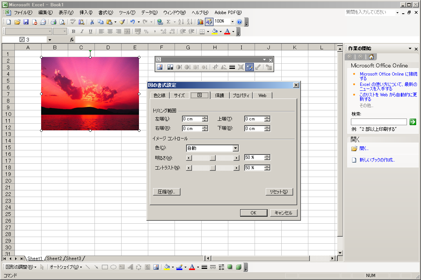Click the Format Painter brush icon
This screenshot has width=421, height=280.
coord(122,22)
